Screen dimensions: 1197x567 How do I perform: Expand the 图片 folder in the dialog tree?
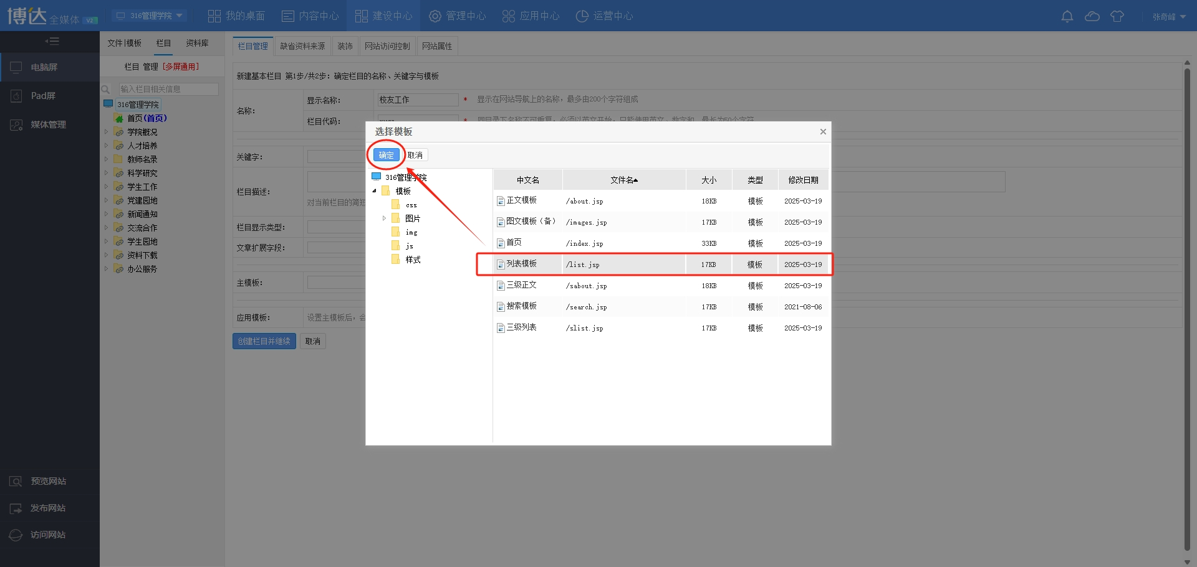pyautogui.click(x=384, y=218)
